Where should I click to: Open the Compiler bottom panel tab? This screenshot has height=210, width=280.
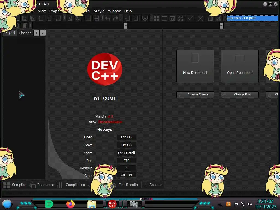coord(14,185)
